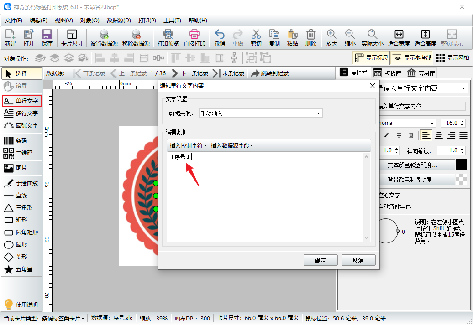Click the 适合宽度 fit width icon
Screen dimensions: 473x325
(x=399, y=35)
